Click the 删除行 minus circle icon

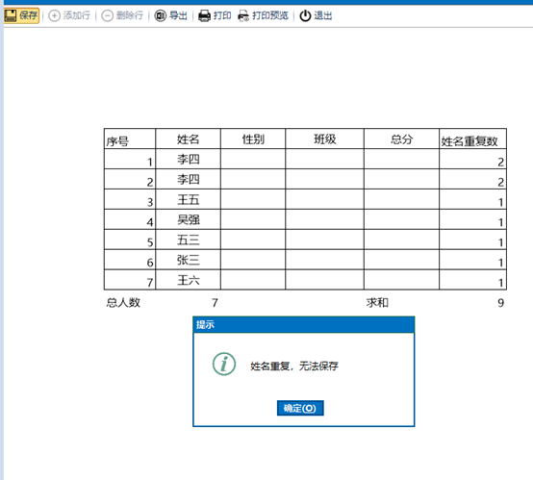click(107, 15)
